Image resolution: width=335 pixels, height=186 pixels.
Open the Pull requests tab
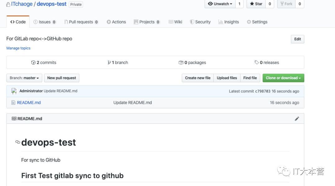tap(81, 22)
